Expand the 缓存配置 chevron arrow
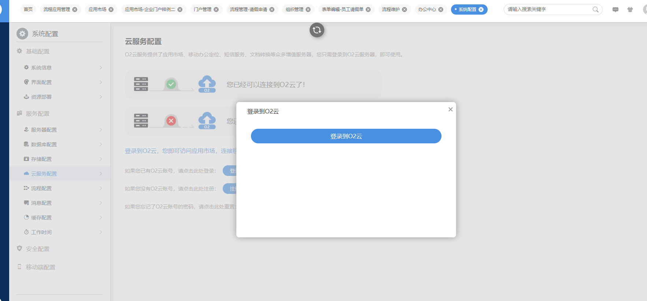647x301 pixels. tap(101, 218)
